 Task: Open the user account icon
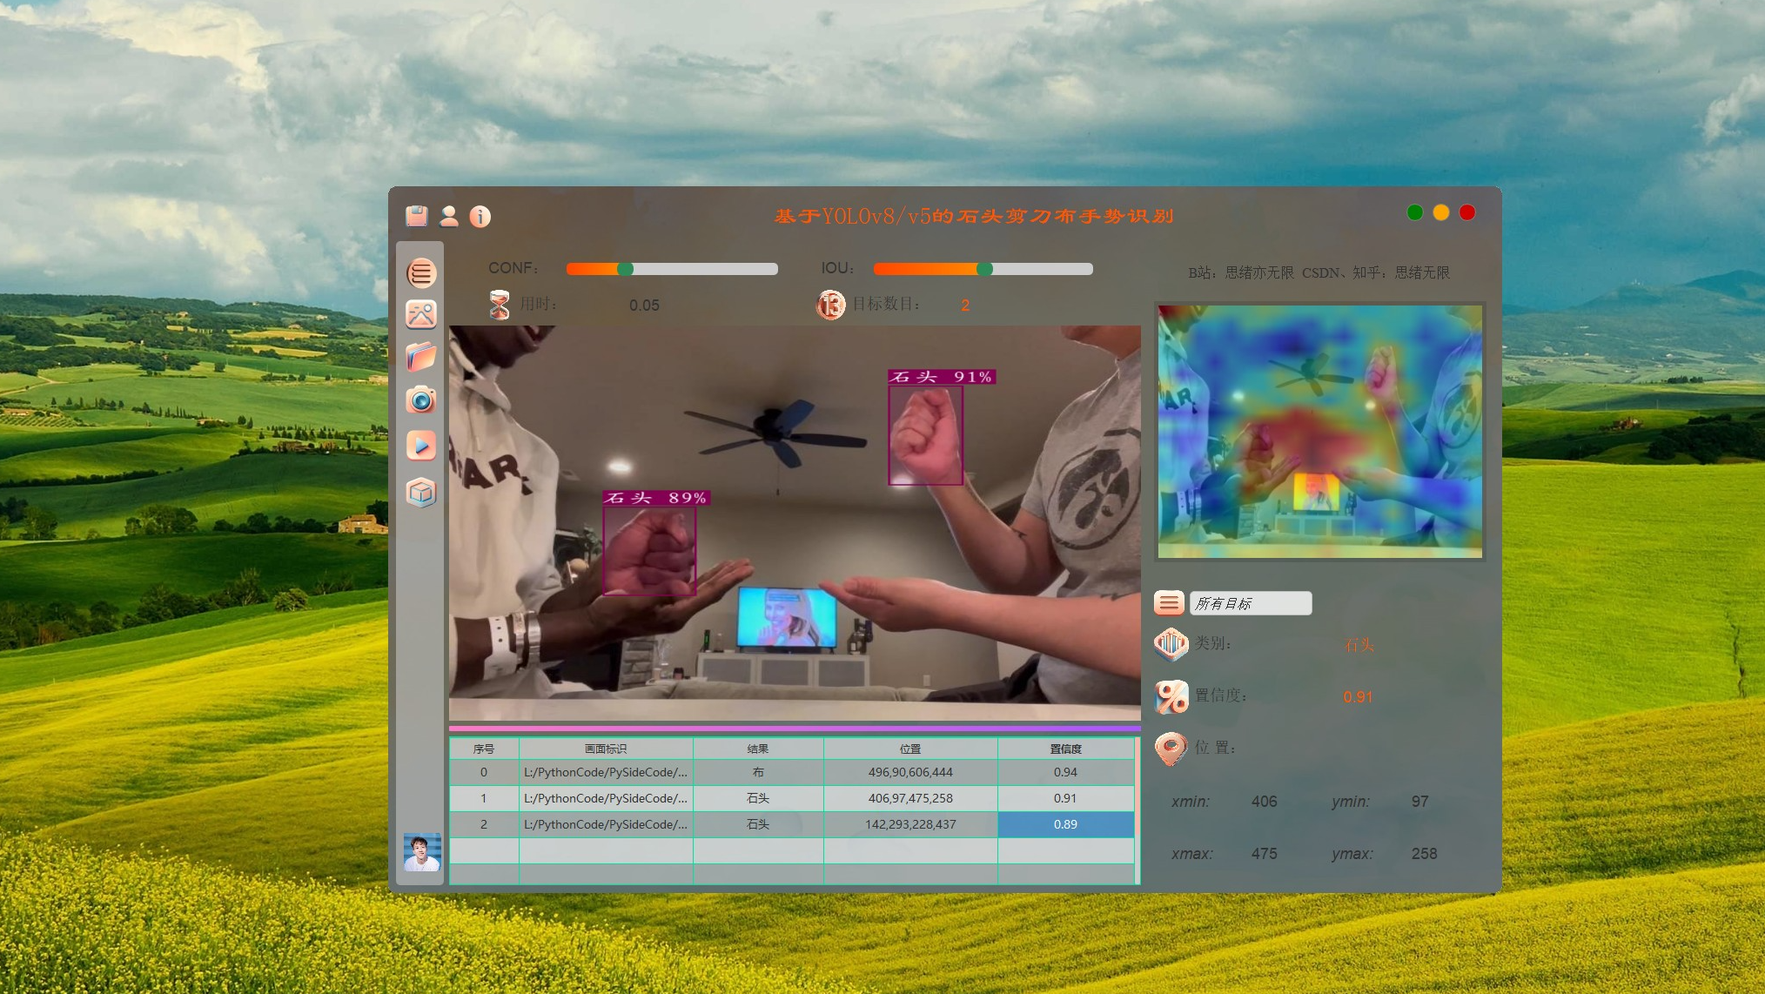coord(449,216)
